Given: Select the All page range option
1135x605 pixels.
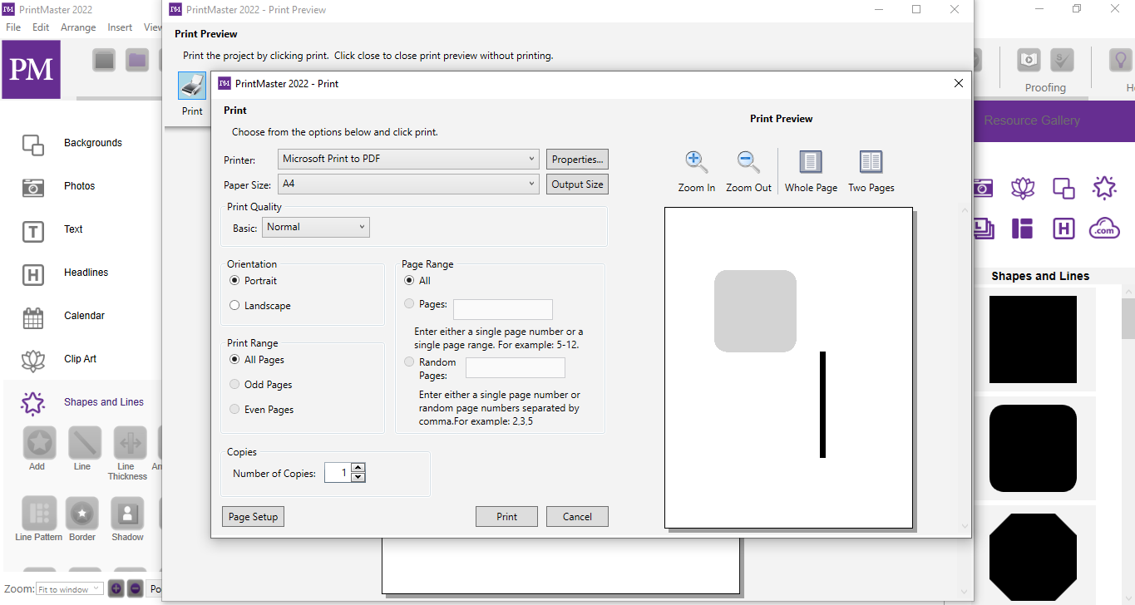Looking at the screenshot, I should [409, 281].
